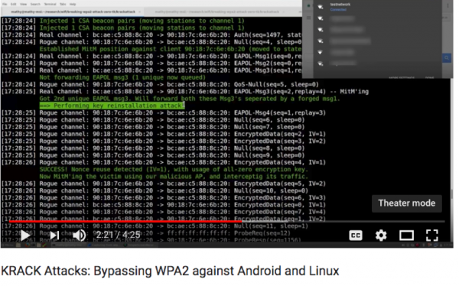The height and width of the screenshot is (286, 459).
Task: Click the blue search button behind panel
Action: 447,57
